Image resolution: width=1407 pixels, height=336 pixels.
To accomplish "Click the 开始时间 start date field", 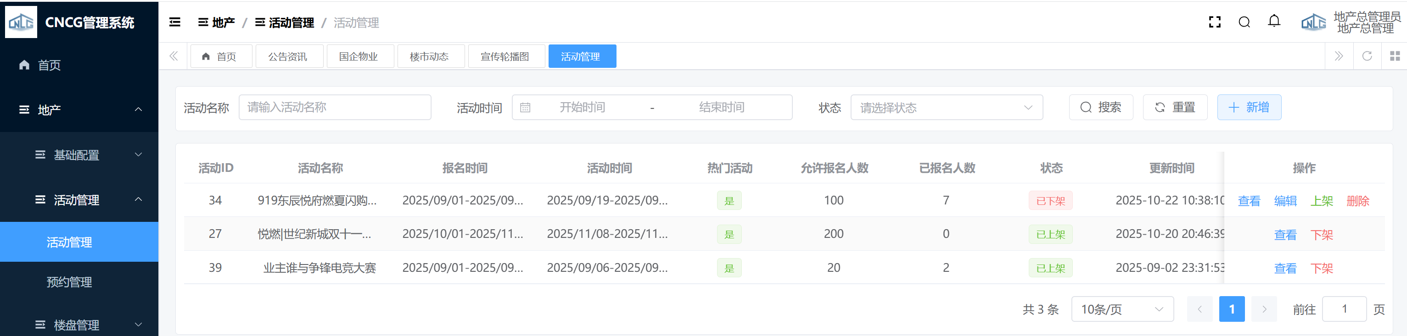I will 582,107.
